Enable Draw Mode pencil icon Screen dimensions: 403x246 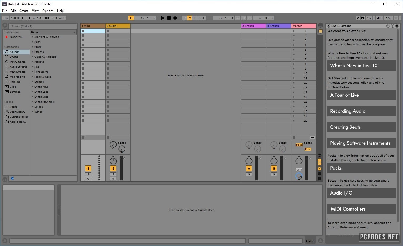coord(358,18)
